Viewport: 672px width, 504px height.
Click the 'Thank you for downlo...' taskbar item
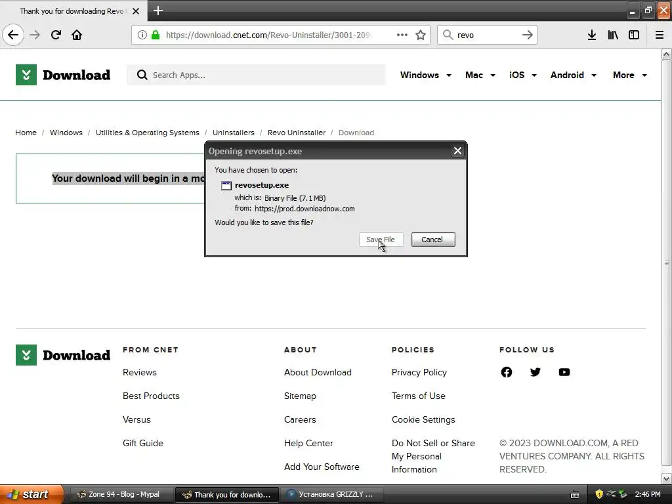pyautogui.click(x=227, y=494)
